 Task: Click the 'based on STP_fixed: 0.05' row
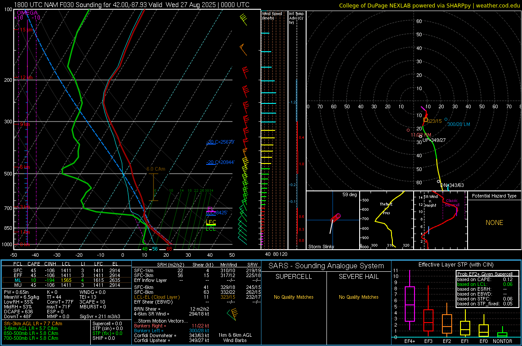(485, 304)
